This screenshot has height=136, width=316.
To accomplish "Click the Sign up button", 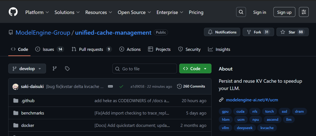I will point(284,12).
